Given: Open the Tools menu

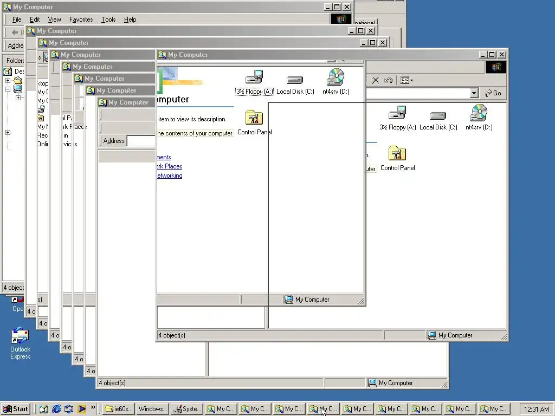Looking at the screenshot, I should point(108,19).
